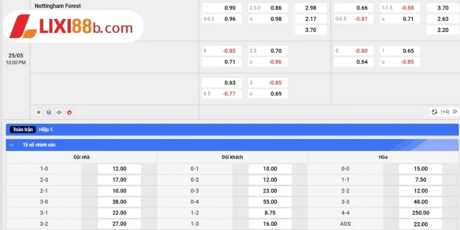Toggle the eye live-view icon
The width and height of the screenshot is (460, 230).
(x=59, y=112)
